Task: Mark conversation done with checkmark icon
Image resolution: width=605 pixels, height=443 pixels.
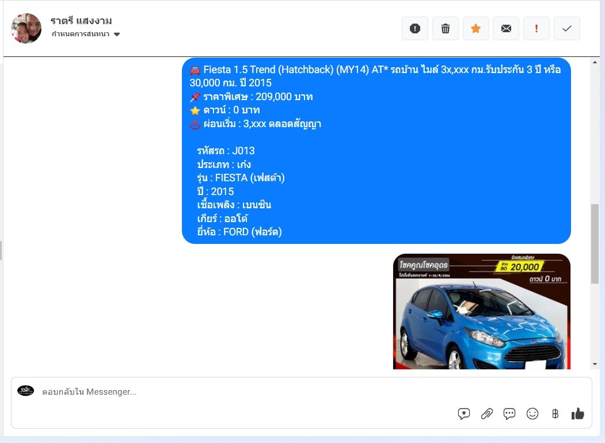Action: pos(567,29)
